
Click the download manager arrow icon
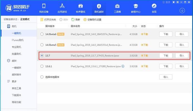pos(182,11)
